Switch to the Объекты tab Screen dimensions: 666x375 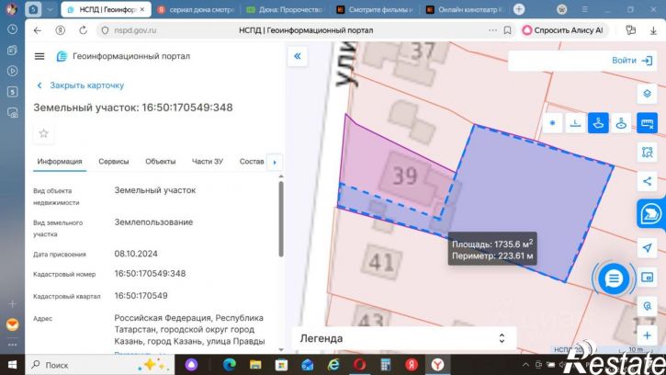pos(160,162)
